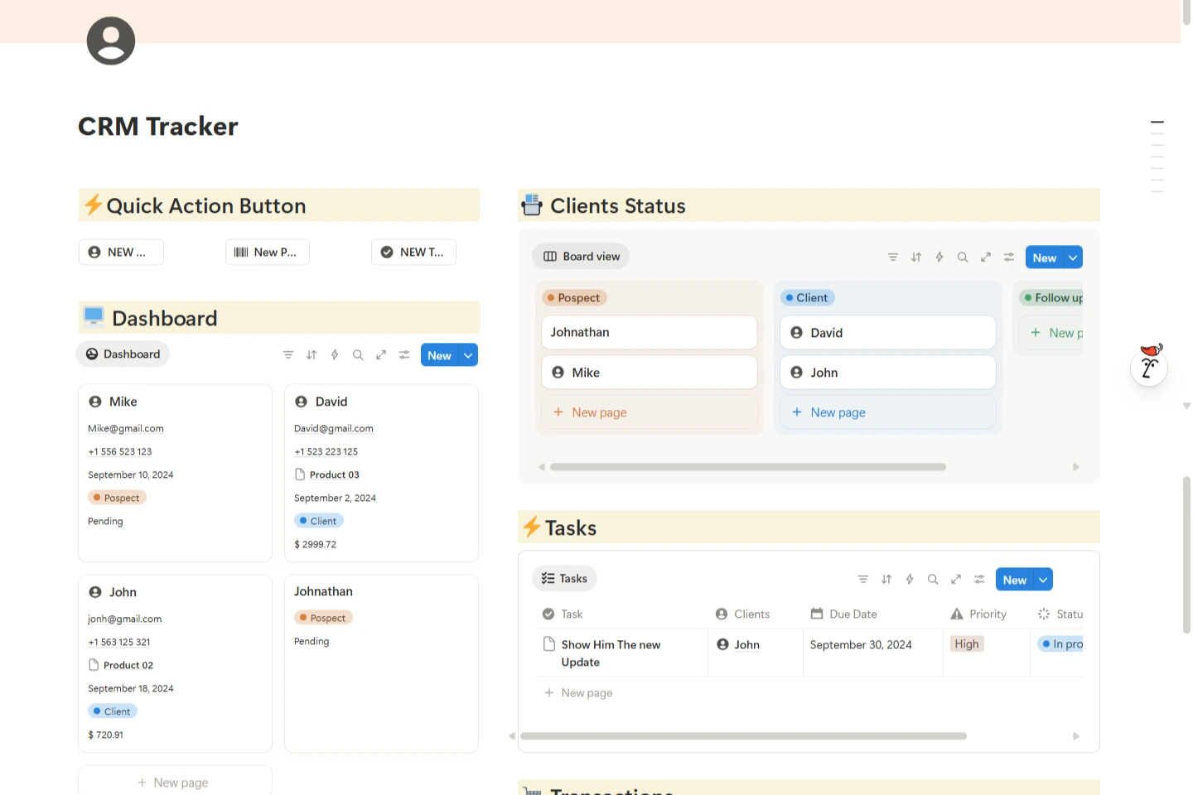Open view settings sliders icon in Tasks toolbar
This screenshot has width=1193, height=795.
click(979, 579)
